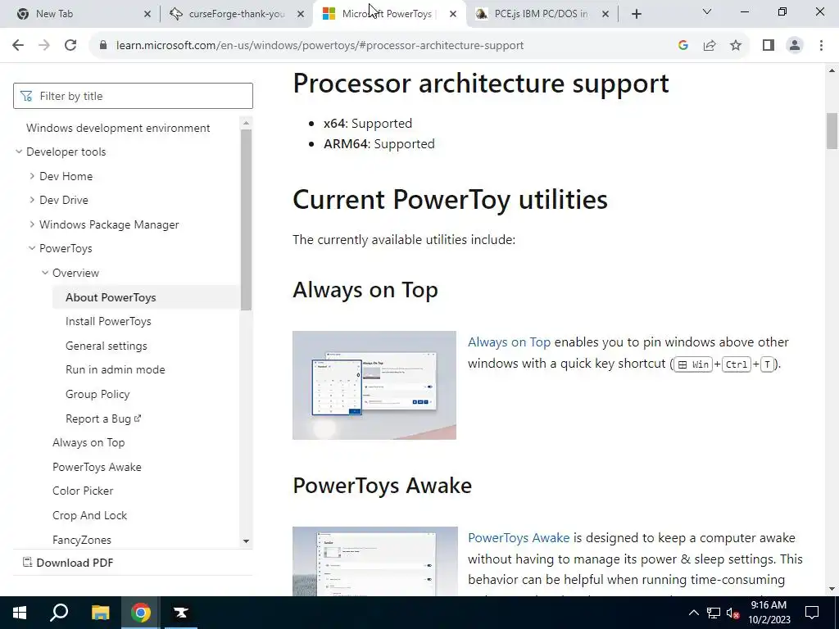Open the Chrome side panel icon
The height and width of the screenshot is (629, 839).
pyautogui.click(x=769, y=46)
